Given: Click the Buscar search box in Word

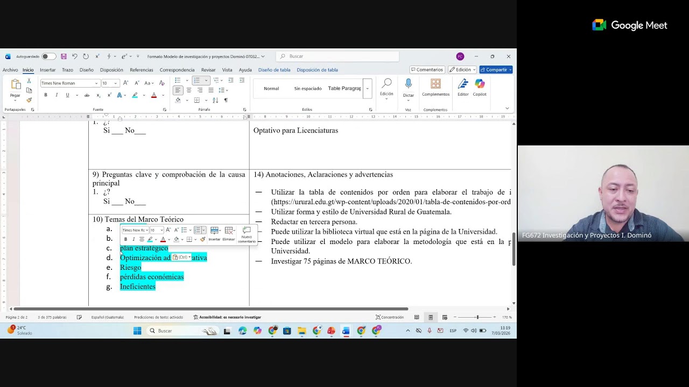Looking at the screenshot, I should tap(338, 56).
